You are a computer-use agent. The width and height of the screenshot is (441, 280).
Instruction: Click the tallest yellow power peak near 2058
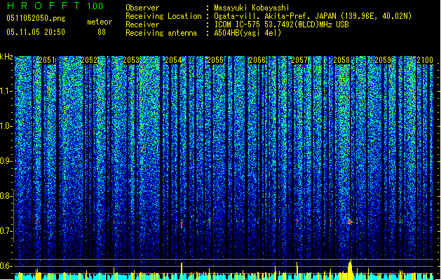[x=350, y=269]
